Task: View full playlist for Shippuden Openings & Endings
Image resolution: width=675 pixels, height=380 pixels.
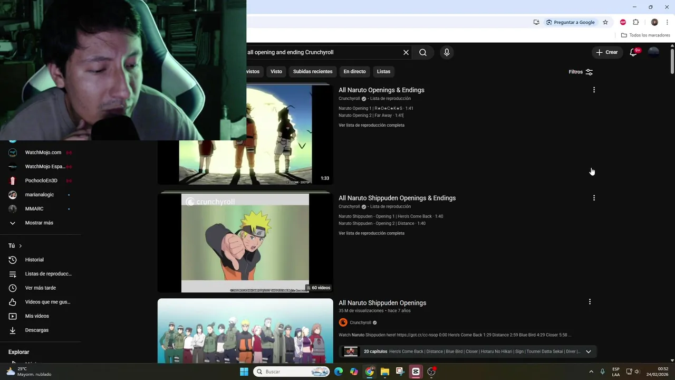Action: point(371,233)
